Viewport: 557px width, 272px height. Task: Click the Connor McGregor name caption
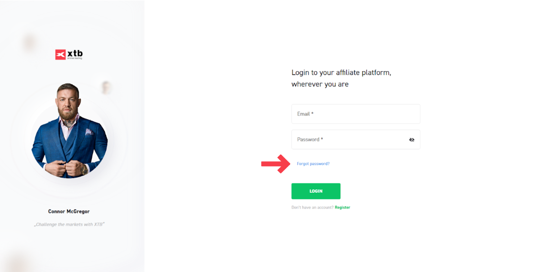pyautogui.click(x=69, y=211)
